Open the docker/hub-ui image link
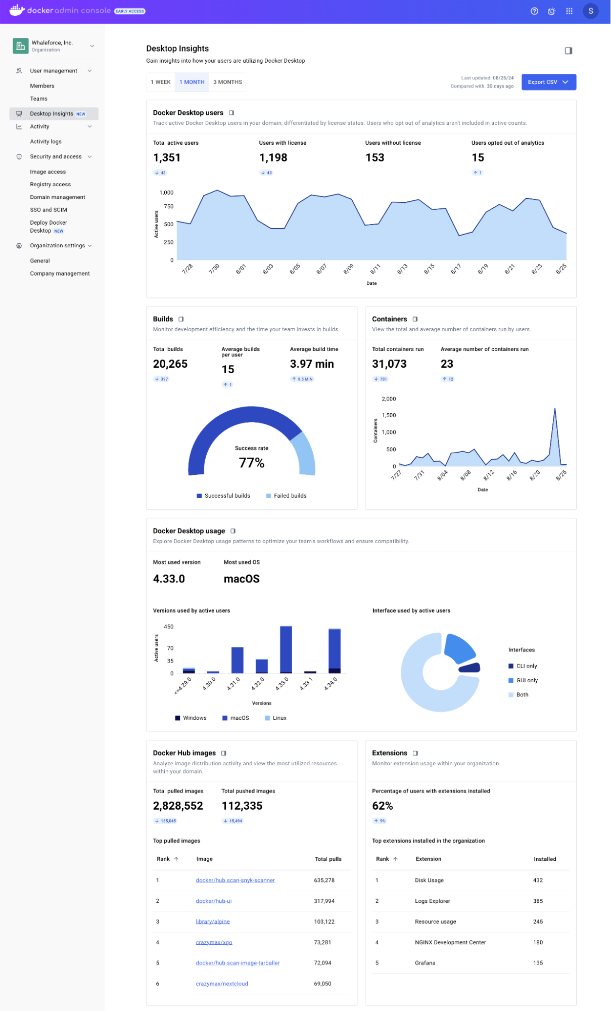Image resolution: width=611 pixels, height=1011 pixels. click(x=214, y=901)
